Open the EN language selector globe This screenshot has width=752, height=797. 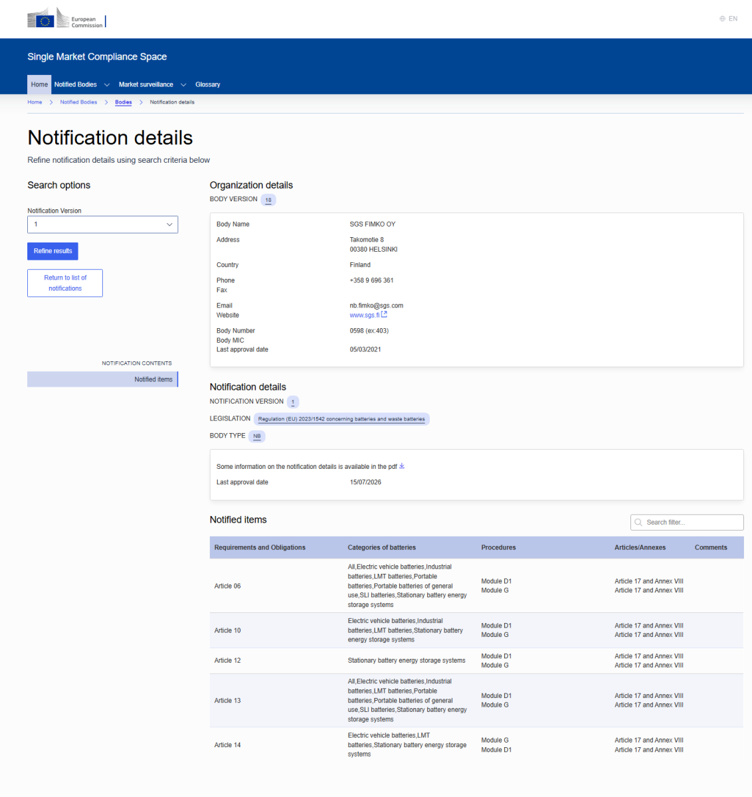722,19
